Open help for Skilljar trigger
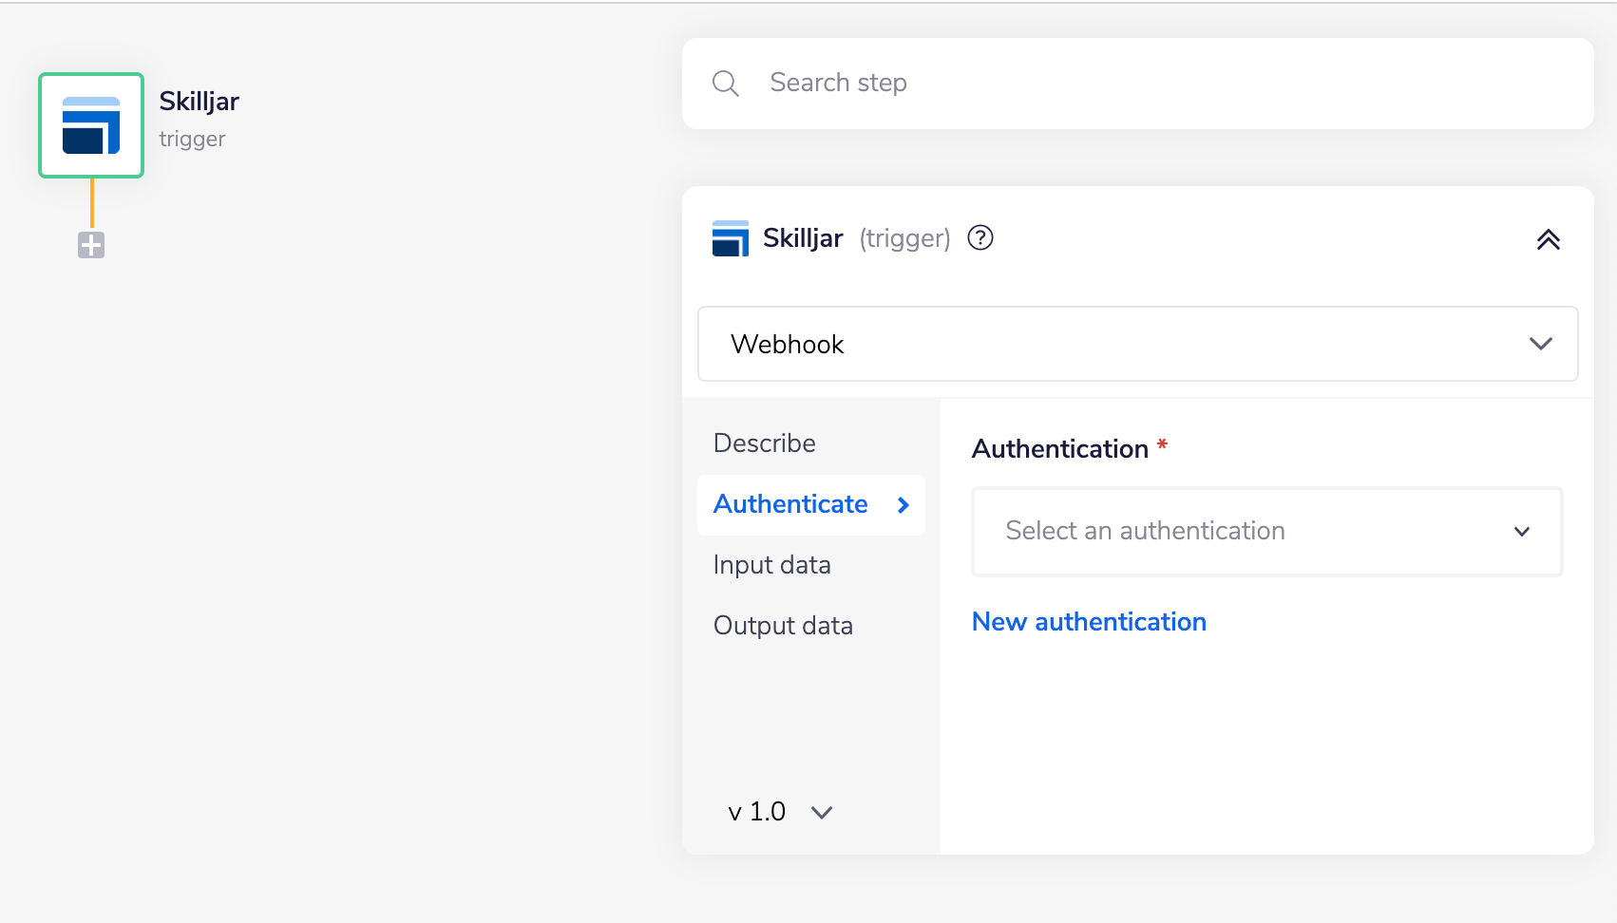The height and width of the screenshot is (923, 1617). [980, 237]
